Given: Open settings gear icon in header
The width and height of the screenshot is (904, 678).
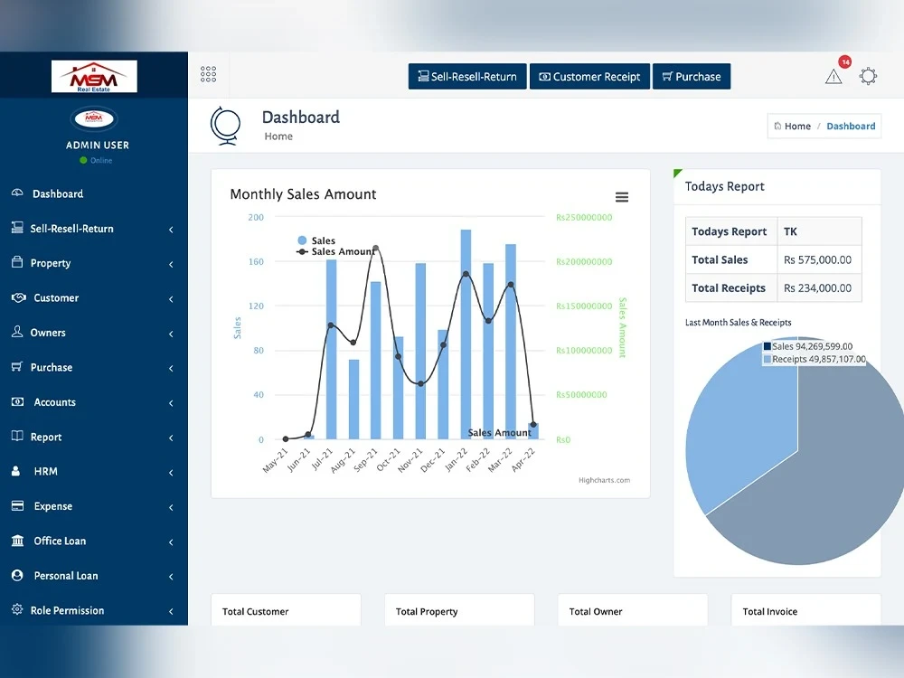Looking at the screenshot, I should [868, 76].
